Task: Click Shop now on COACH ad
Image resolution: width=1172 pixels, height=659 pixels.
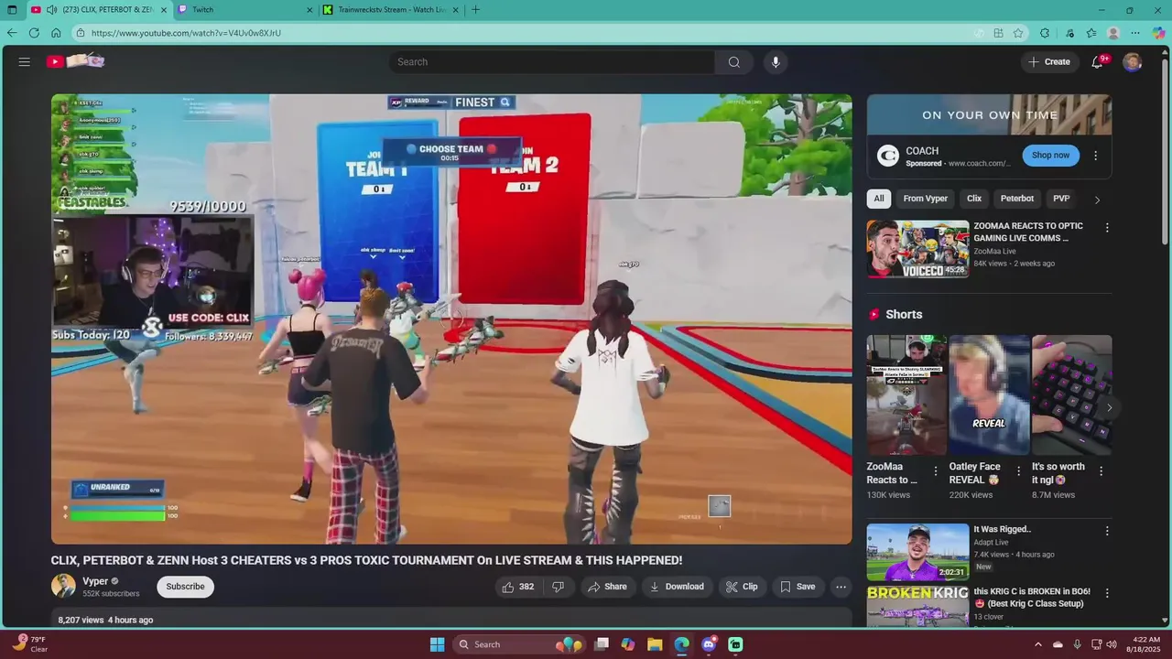Action: pos(1050,155)
